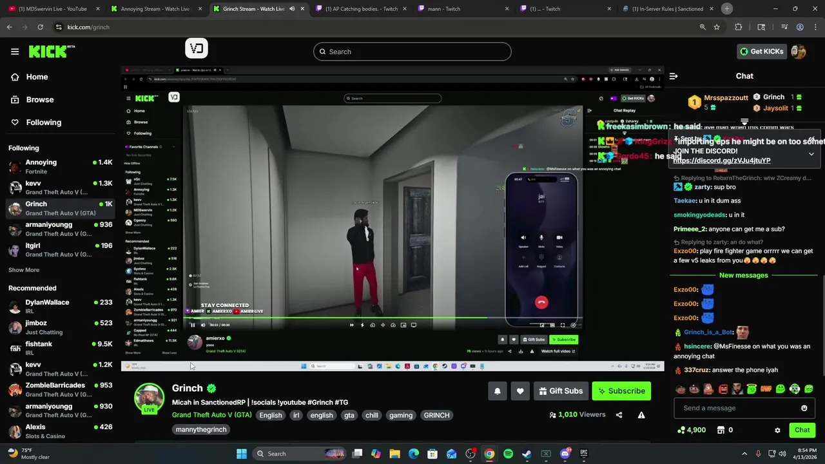Expand the pinned Discord message chevron
825x464 pixels.
pos(811,154)
